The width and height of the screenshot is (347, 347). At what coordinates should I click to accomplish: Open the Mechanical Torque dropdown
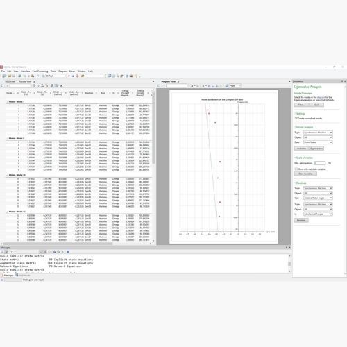(x=318, y=214)
